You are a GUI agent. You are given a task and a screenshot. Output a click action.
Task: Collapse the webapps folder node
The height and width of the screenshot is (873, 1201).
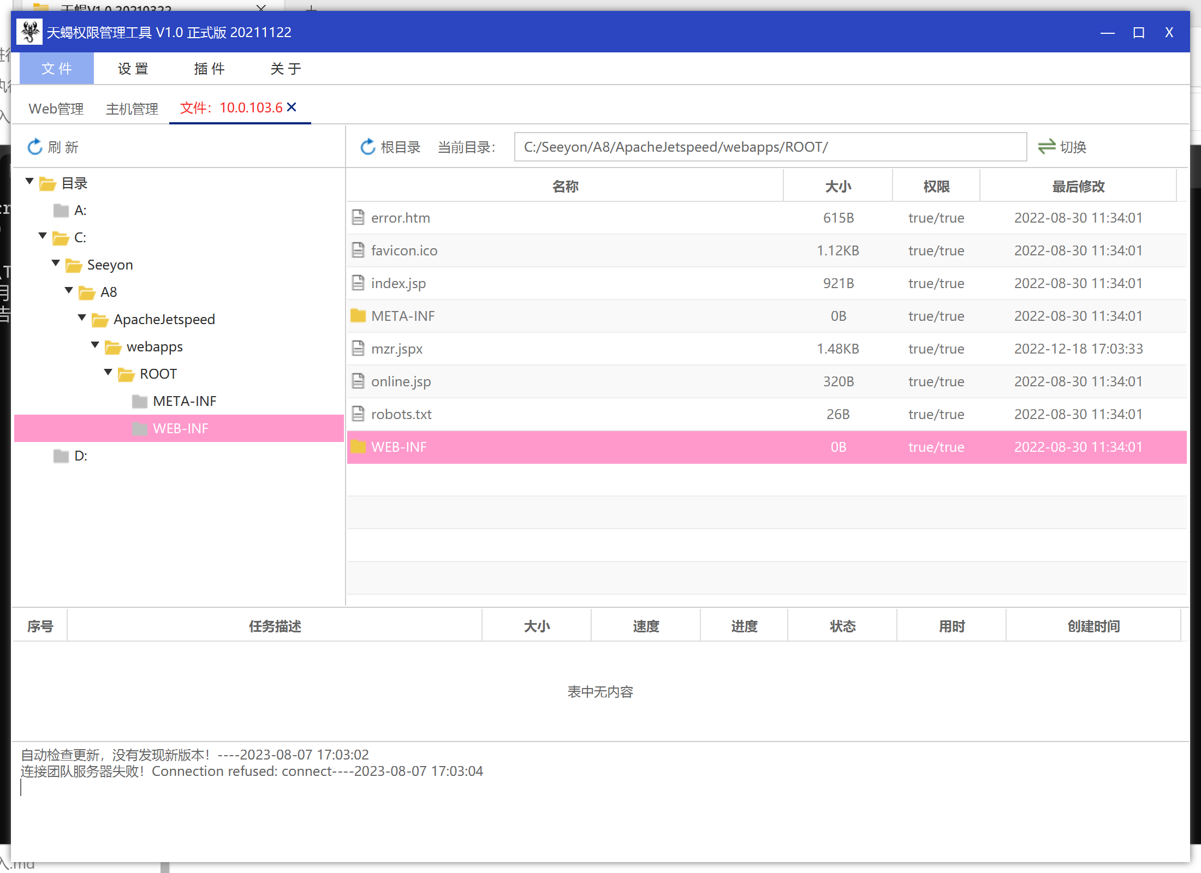coord(95,345)
